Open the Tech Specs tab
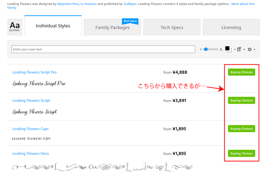 [x=172, y=27]
